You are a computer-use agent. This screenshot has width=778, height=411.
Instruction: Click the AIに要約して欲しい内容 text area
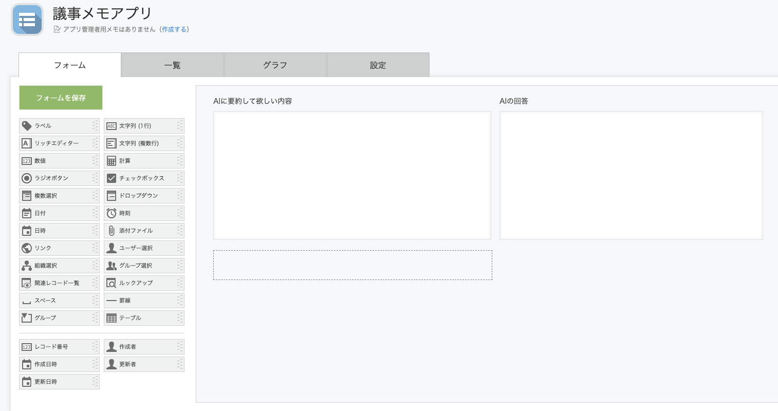tap(352, 175)
